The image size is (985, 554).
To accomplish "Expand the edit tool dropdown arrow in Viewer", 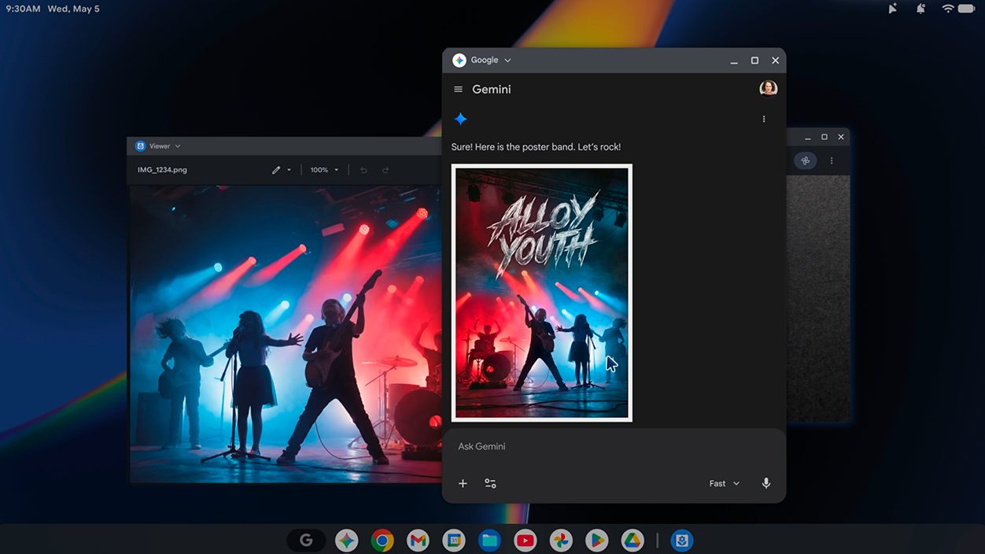I will click(289, 170).
